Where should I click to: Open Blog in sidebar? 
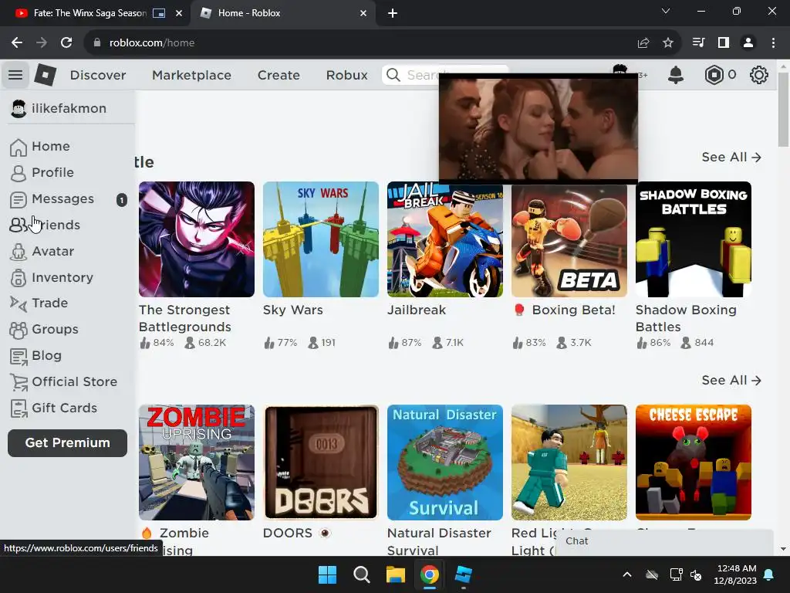[x=35, y=355]
